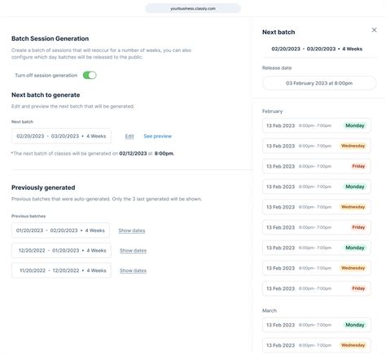This screenshot has width=386, height=355.
Task: Click the yourbusiness.classly.com address bar
Action: (193, 8)
